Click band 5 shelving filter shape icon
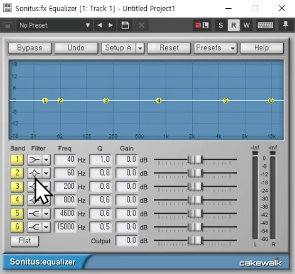 click(x=35, y=214)
